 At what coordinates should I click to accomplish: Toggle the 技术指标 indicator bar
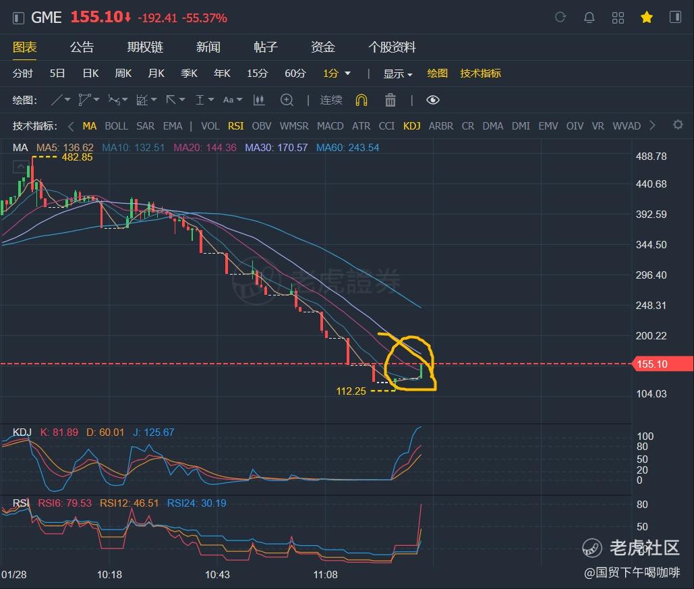coord(480,73)
